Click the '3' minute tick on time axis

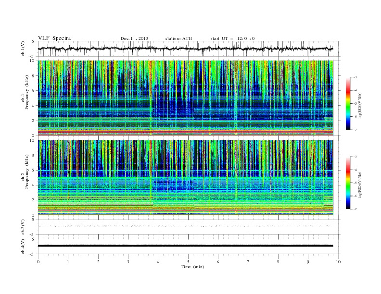click(128, 262)
